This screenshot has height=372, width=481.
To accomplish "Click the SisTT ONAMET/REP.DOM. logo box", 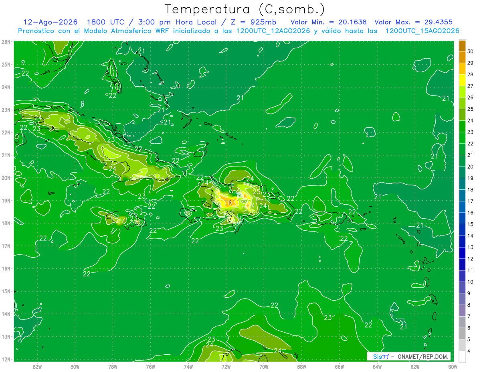I will [409, 356].
